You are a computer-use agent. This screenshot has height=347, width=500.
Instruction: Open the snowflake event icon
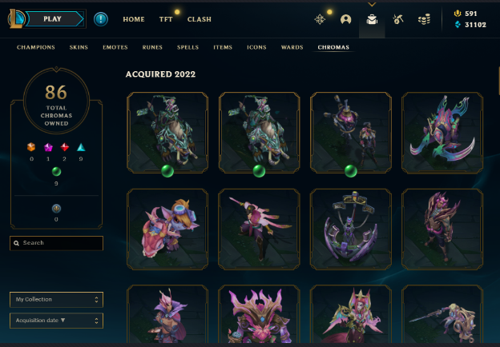pyautogui.click(x=320, y=19)
